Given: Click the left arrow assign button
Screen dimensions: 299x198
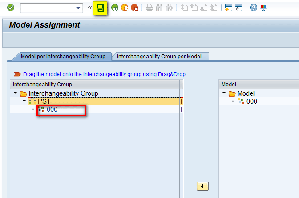Looking at the screenshot, I should [x=202, y=186].
